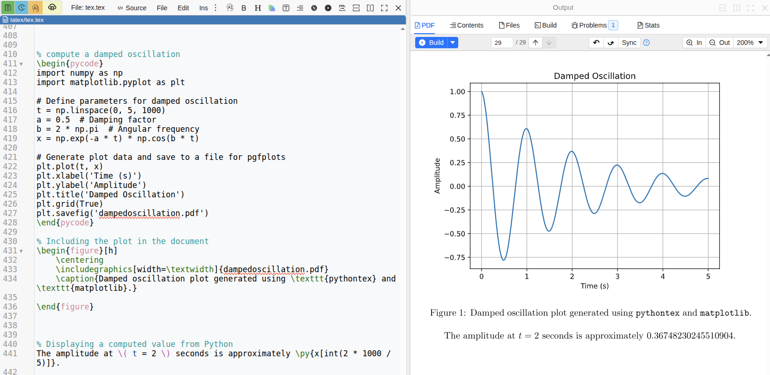Click the help question mark beside Sync

(x=646, y=43)
